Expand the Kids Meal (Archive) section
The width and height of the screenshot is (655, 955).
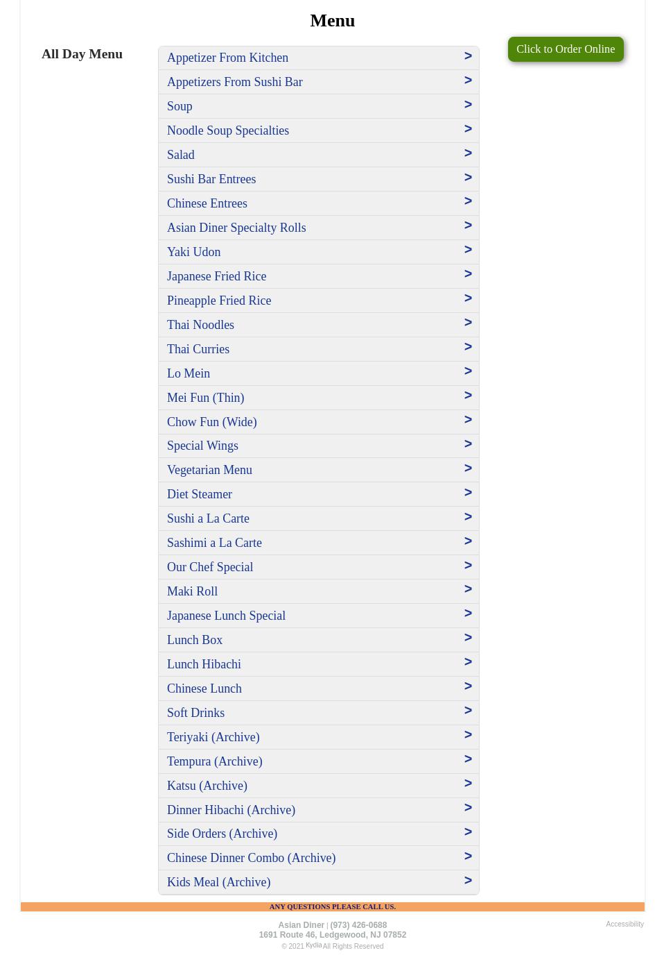tap(218, 882)
